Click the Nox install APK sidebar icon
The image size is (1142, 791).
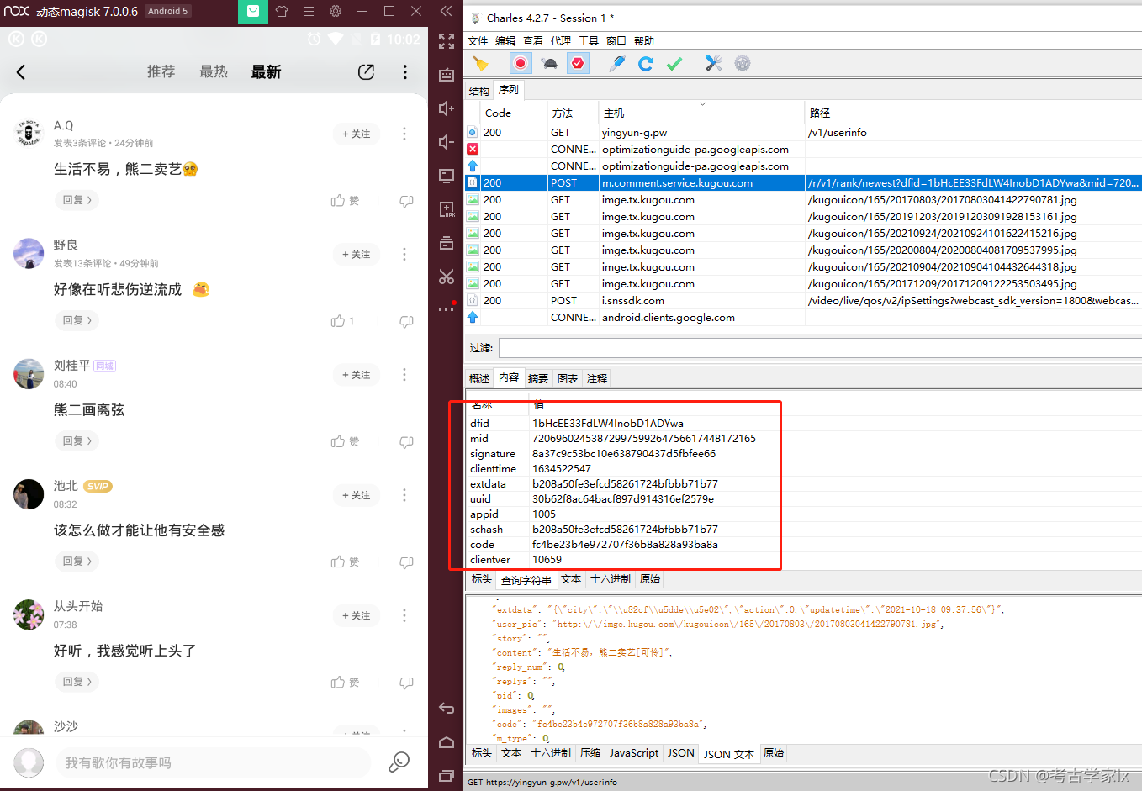point(447,209)
